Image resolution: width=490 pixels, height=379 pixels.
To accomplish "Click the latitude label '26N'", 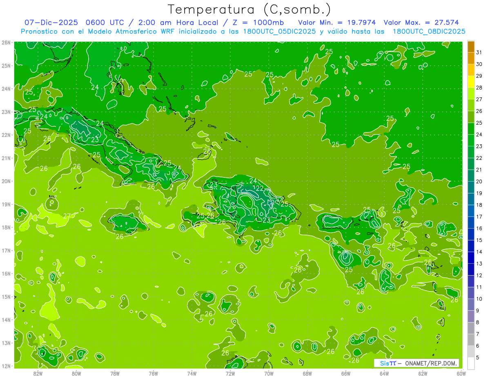I will point(6,43).
